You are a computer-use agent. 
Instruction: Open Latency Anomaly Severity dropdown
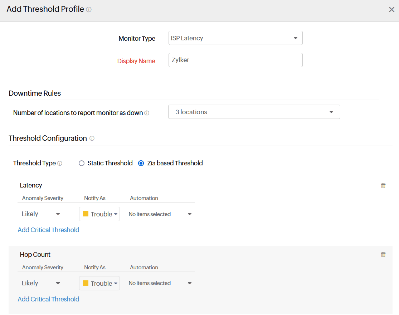click(x=41, y=214)
